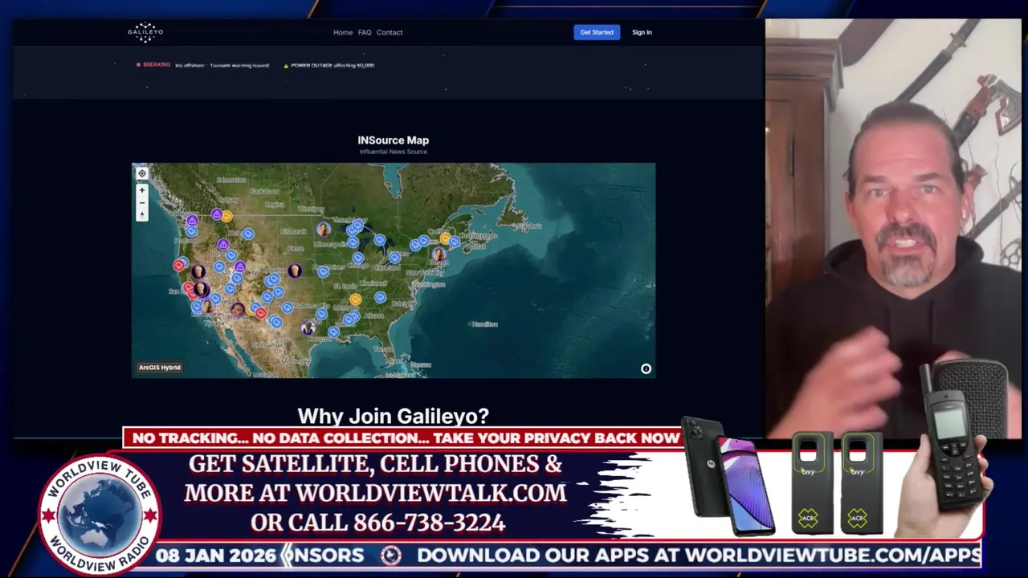Zoom out with the map minus button
The height and width of the screenshot is (578, 1028).
pos(142,202)
